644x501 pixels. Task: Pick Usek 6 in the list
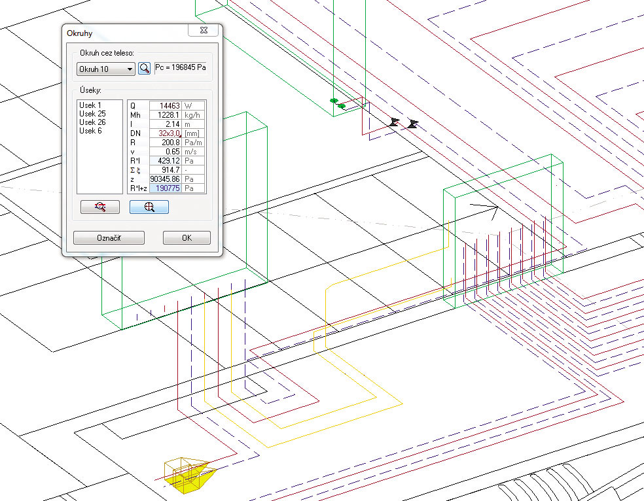tap(90, 131)
